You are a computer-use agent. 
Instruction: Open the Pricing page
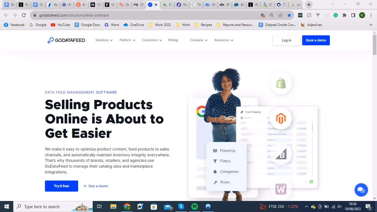click(x=173, y=40)
